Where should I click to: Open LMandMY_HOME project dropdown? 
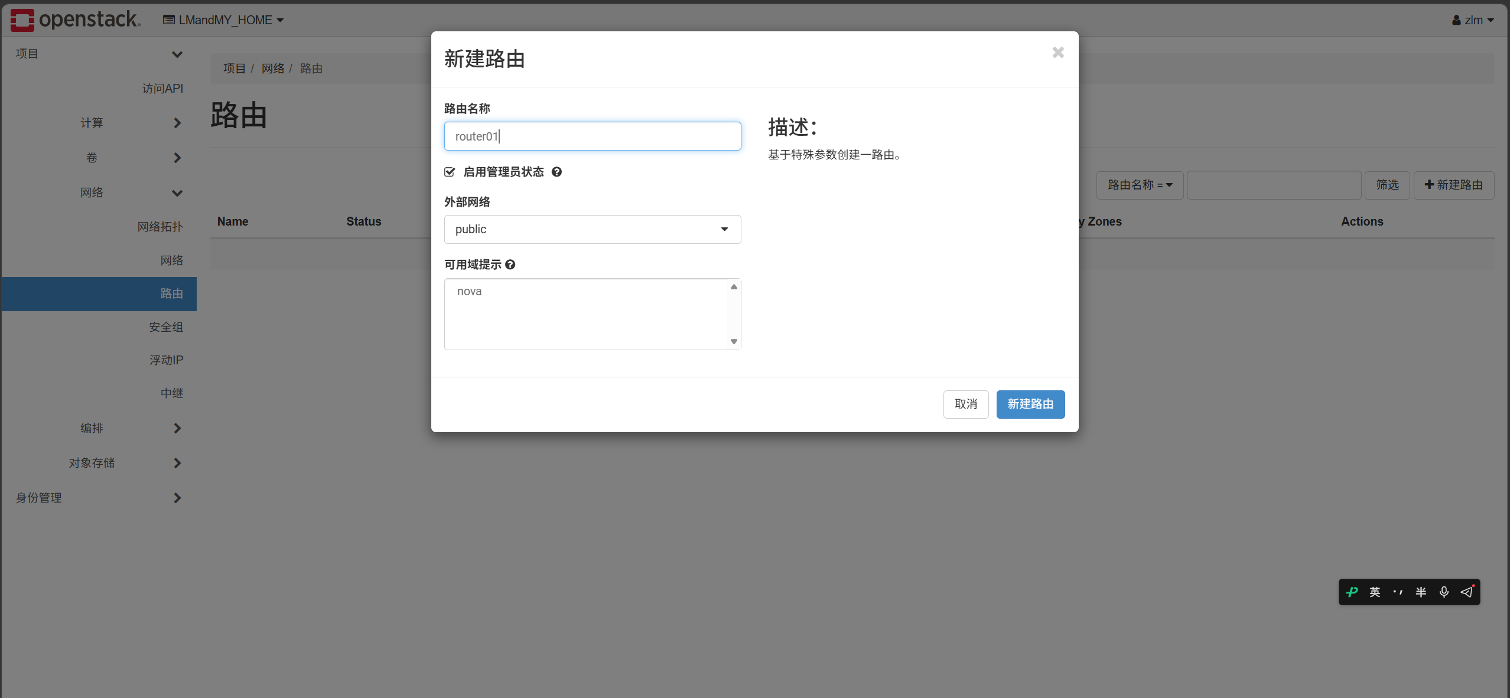223,20
